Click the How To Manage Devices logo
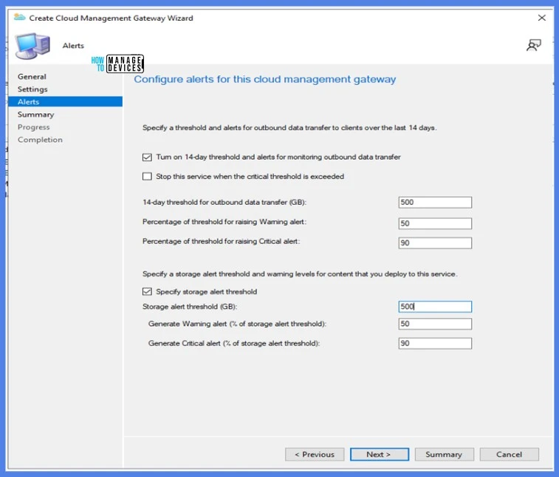The width and height of the screenshot is (559, 477). point(117,64)
